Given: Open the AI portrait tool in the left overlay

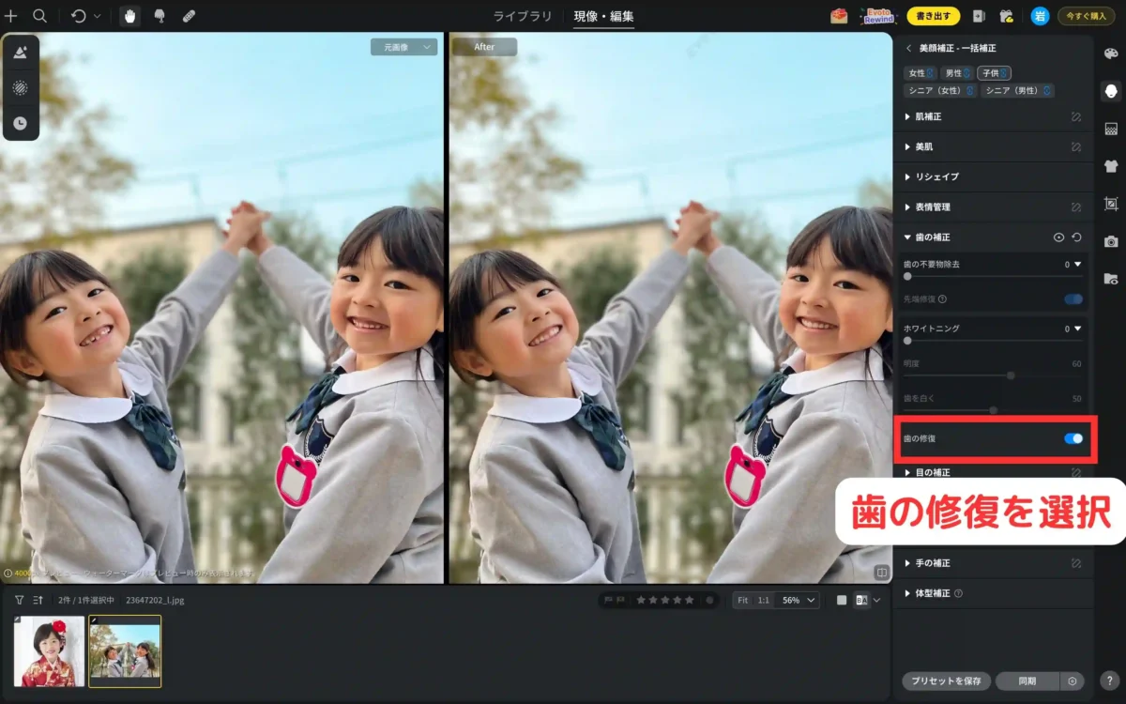Looking at the screenshot, I should [x=20, y=53].
